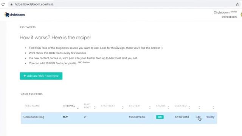Click the Add an RSS Feed Now button
The image size is (242, 136).
pyautogui.click(x=41, y=76)
